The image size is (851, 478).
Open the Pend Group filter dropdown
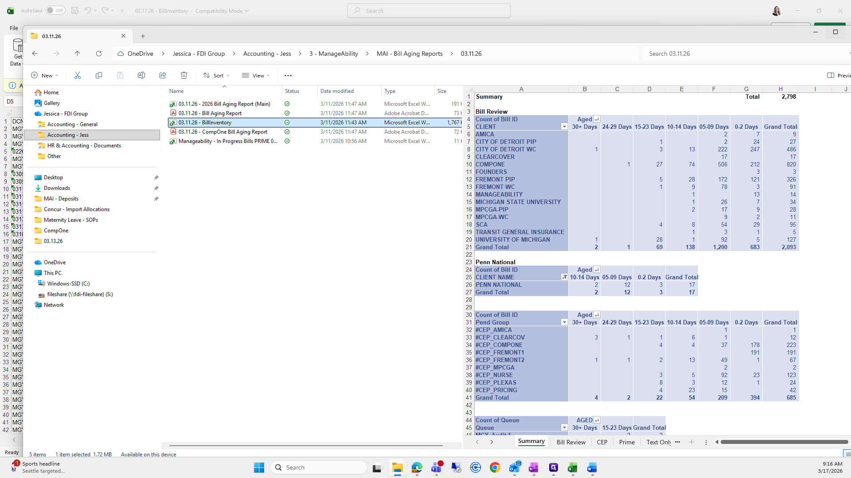coord(564,323)
